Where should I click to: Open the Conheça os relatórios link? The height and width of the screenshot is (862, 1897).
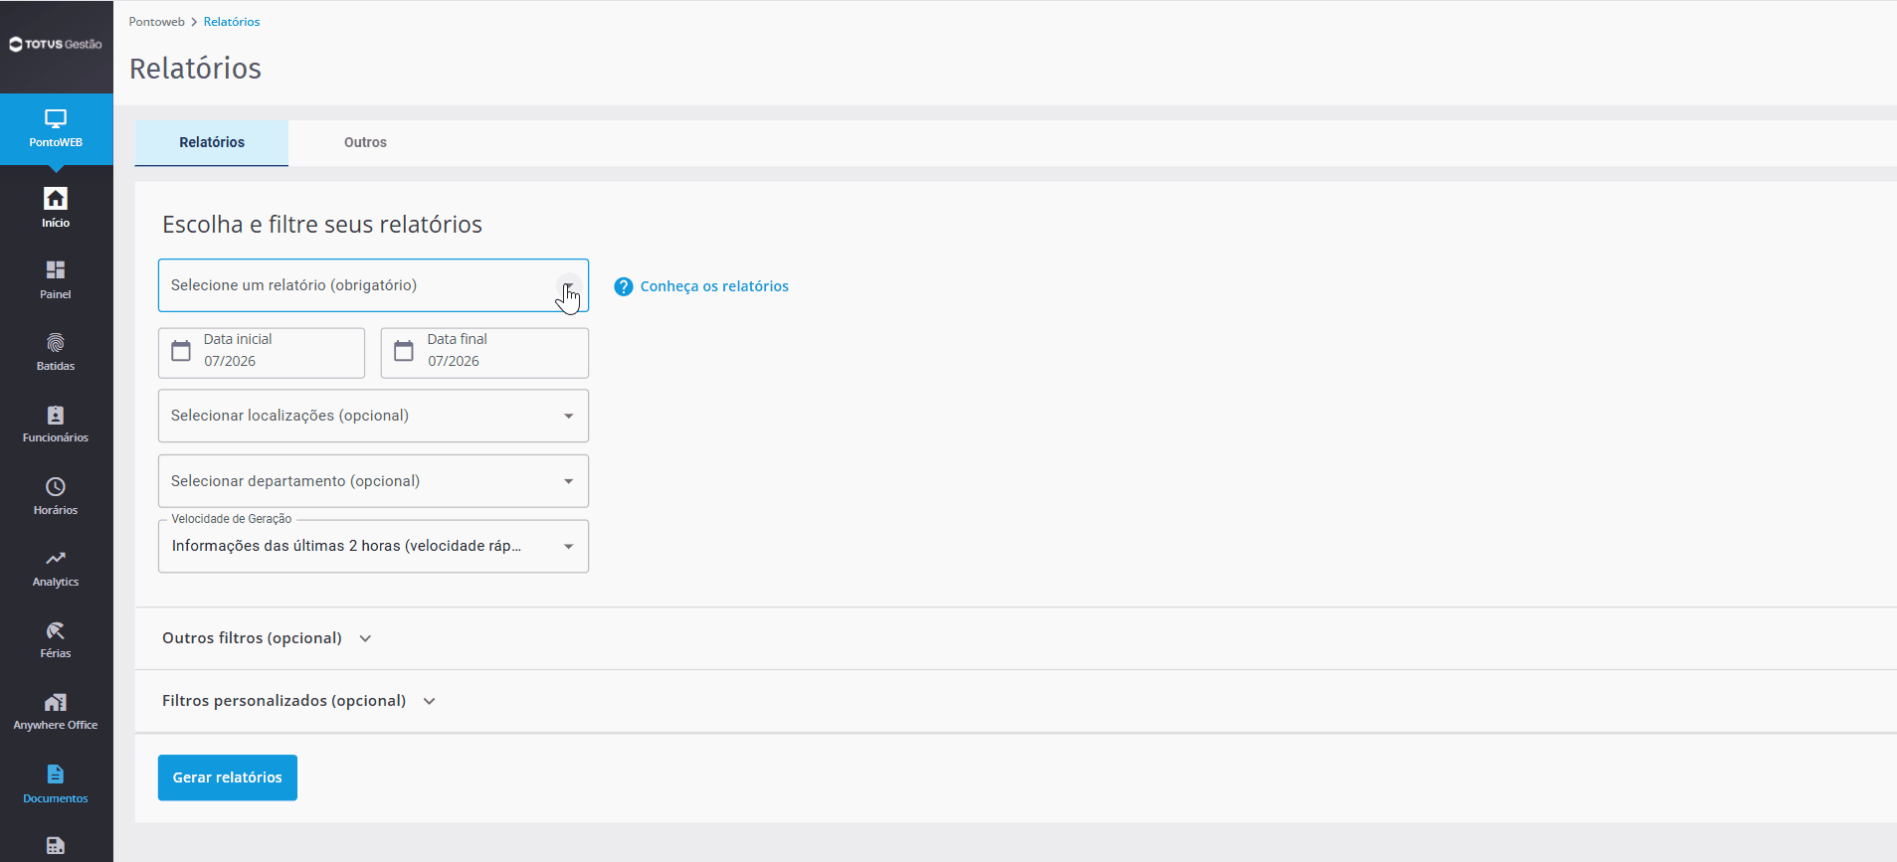click(714, 286)
